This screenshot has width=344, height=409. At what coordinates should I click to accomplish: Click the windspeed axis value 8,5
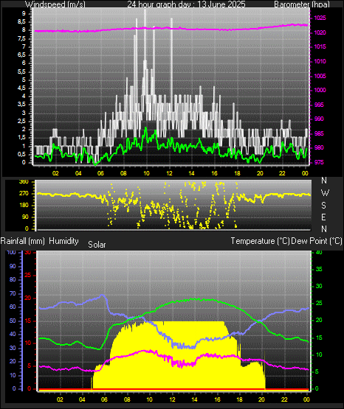click(21, 22)
